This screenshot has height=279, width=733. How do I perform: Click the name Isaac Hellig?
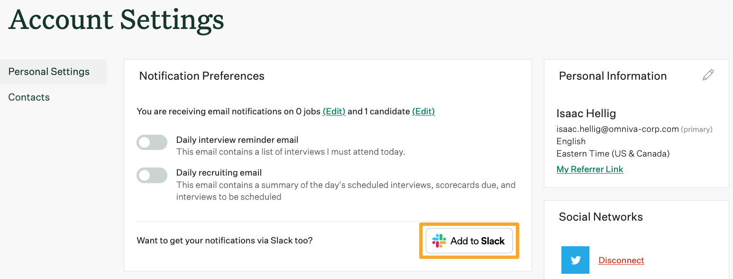[x=586, y=113]
